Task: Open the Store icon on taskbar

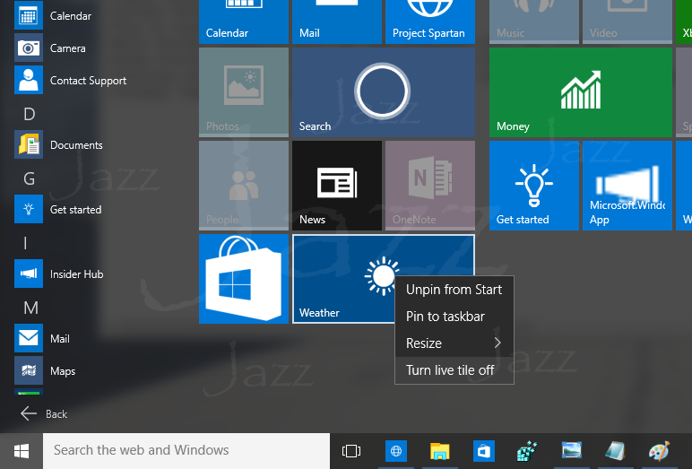Action: pos(484,451)
